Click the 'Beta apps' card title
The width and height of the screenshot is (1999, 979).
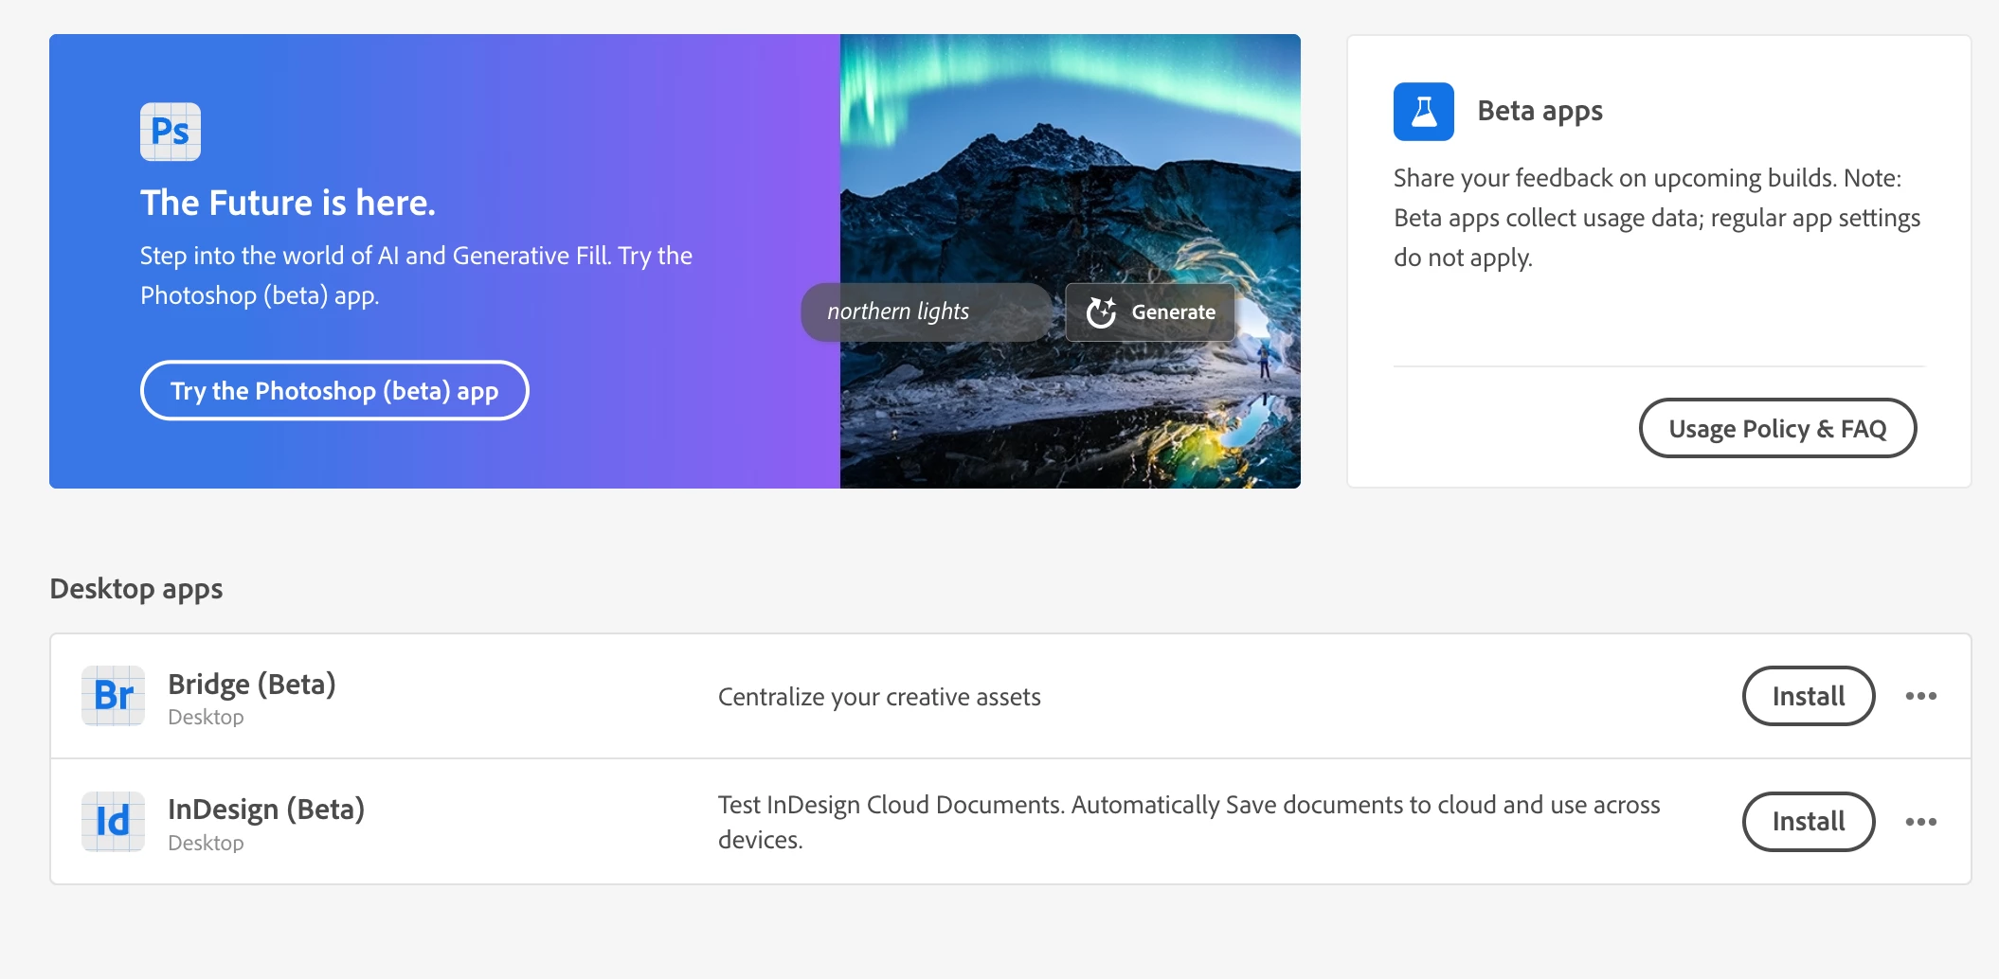tap(1540, 112)
